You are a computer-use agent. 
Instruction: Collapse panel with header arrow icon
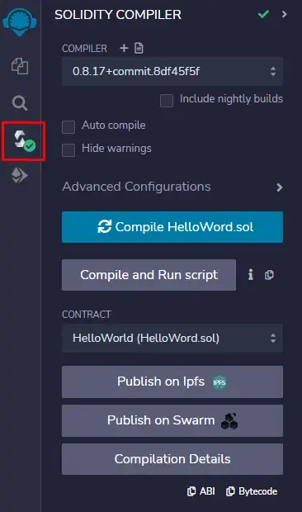(x=285, y=14)
